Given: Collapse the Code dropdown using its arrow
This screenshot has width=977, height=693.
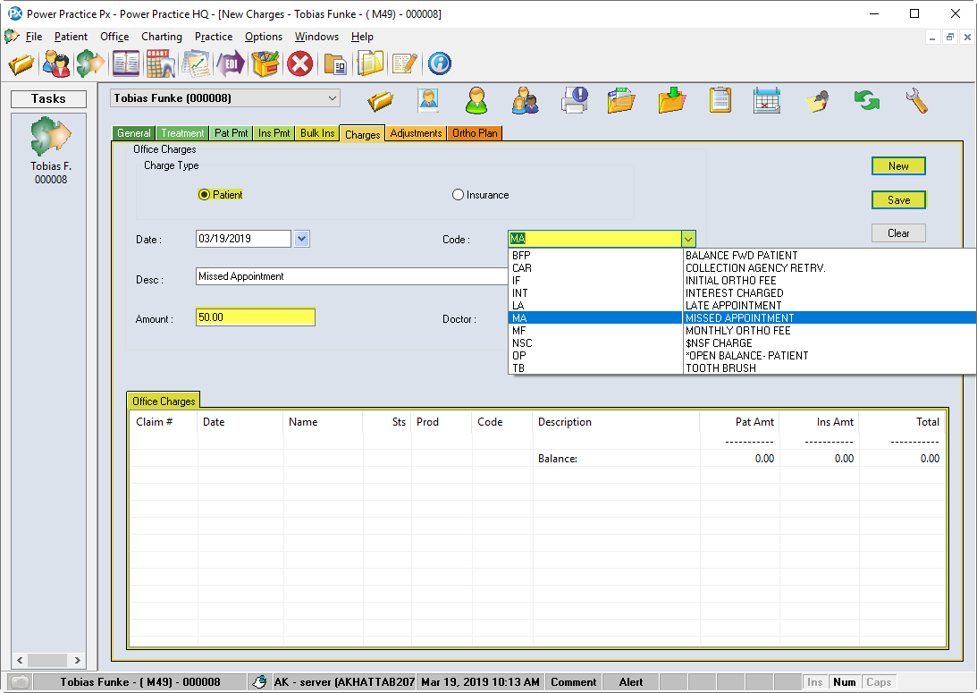Looking at the screenshot, I should click(x=687, y=239).
